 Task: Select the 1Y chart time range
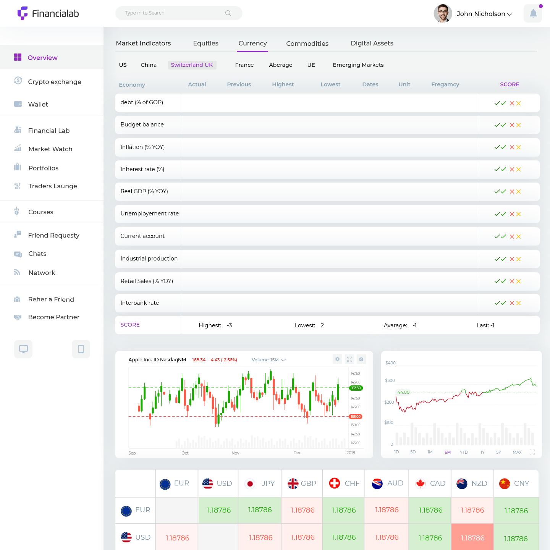click(482, 452)
